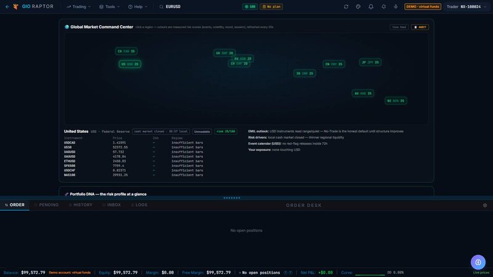Select the CH CHF region on map
The image size is (493, 277).
coord(238,64)
